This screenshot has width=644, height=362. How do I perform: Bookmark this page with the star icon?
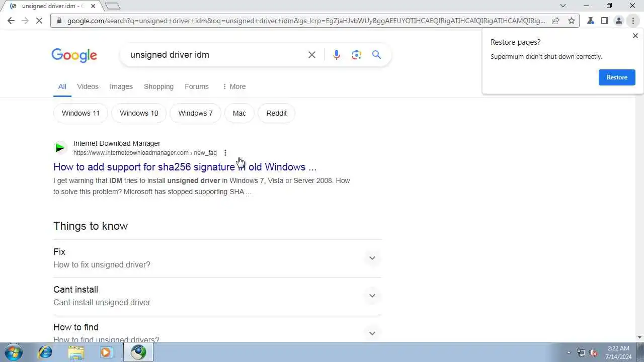coord(571,21)
